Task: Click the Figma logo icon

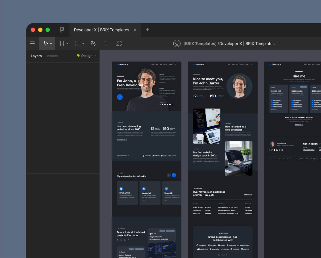Action: 62,30
